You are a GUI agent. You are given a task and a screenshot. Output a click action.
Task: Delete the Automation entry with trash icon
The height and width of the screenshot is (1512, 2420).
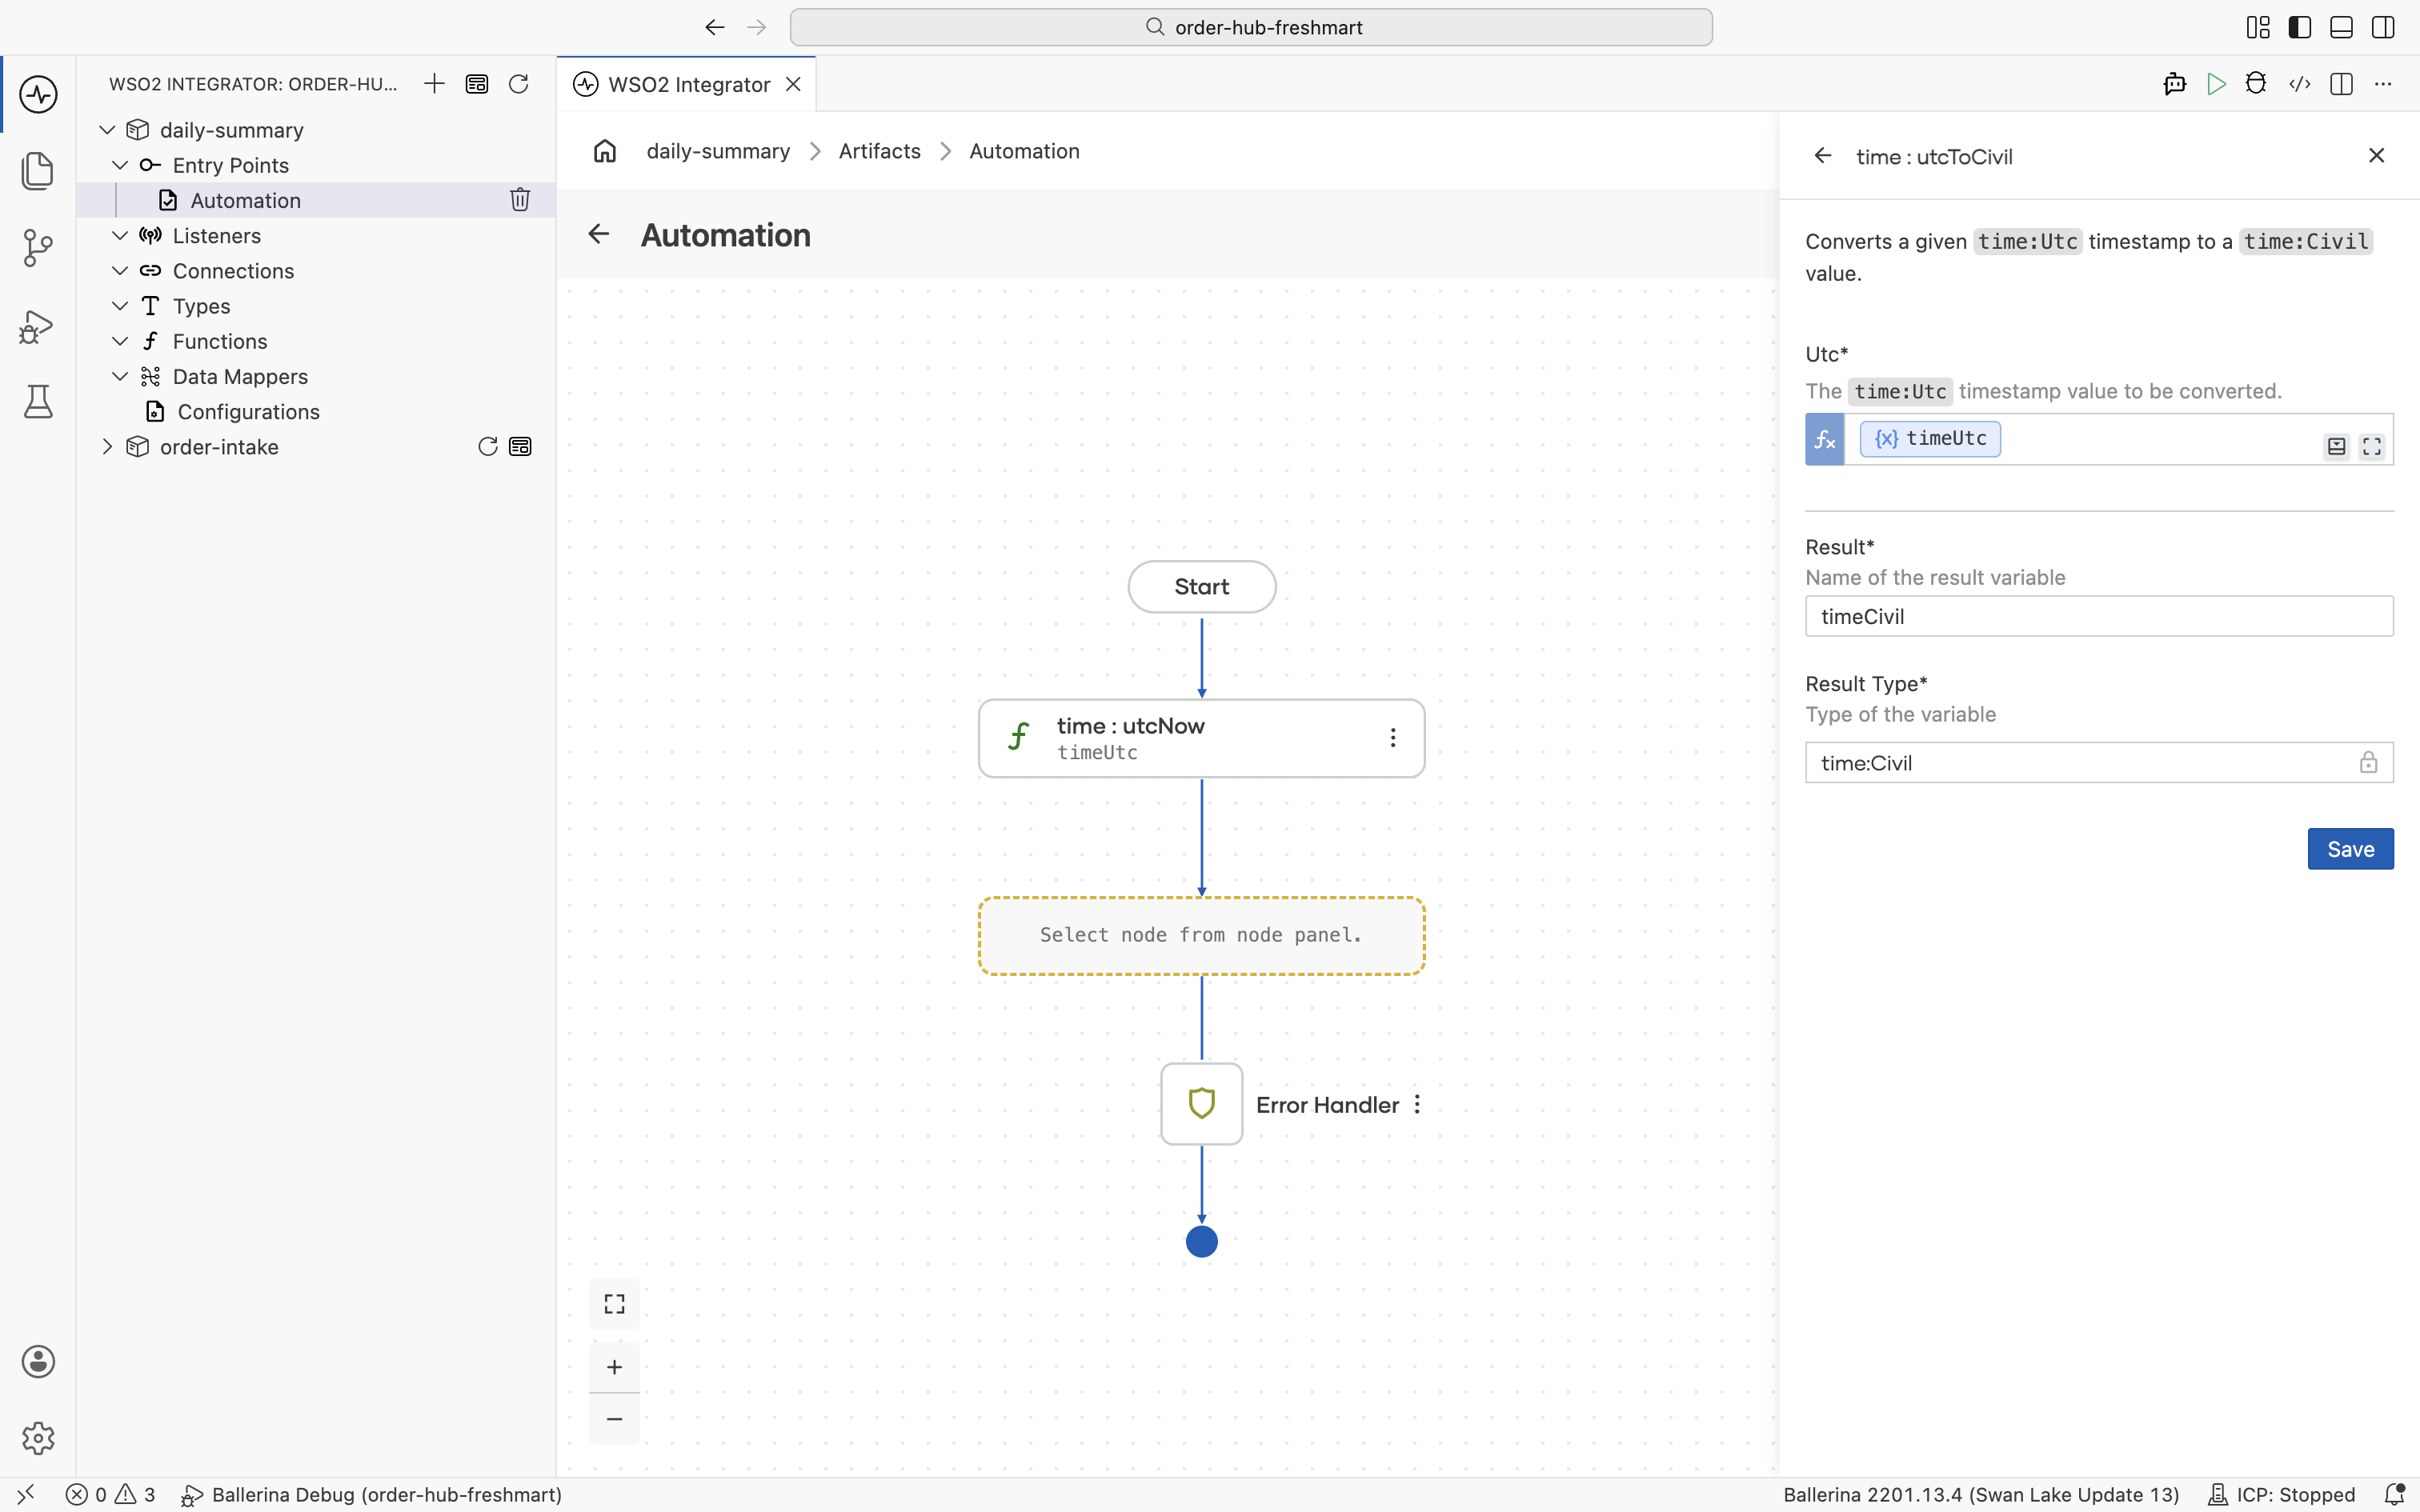[x=520, y=200]
